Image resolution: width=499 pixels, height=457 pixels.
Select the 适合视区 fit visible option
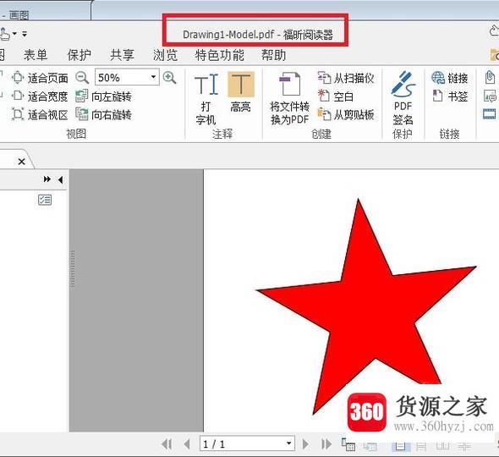point(40,114)
